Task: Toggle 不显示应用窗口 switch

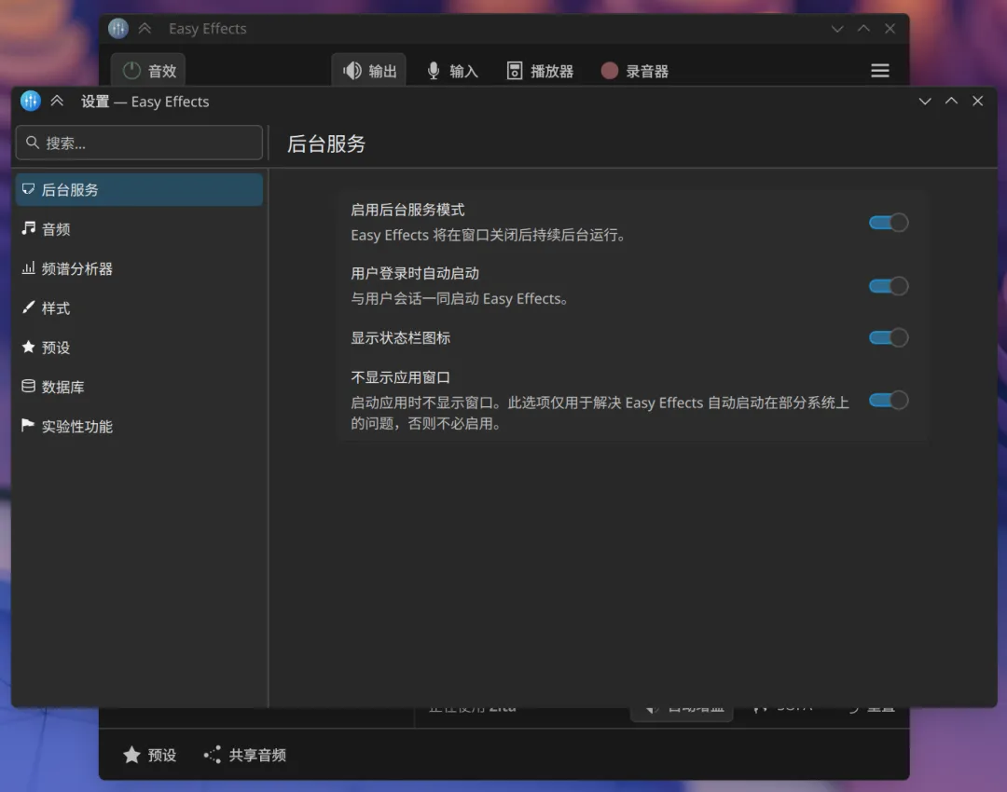Action: point(889,401)
